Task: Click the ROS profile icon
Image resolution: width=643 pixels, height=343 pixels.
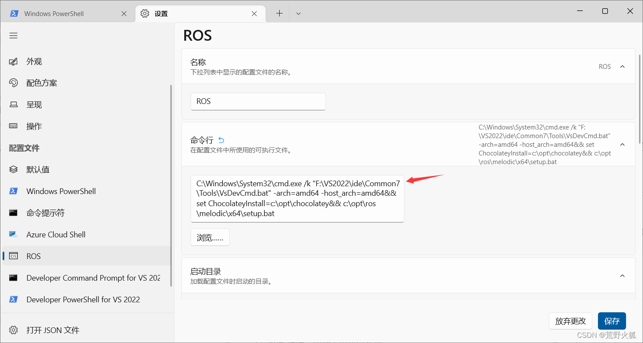Action: click(13, 256)
